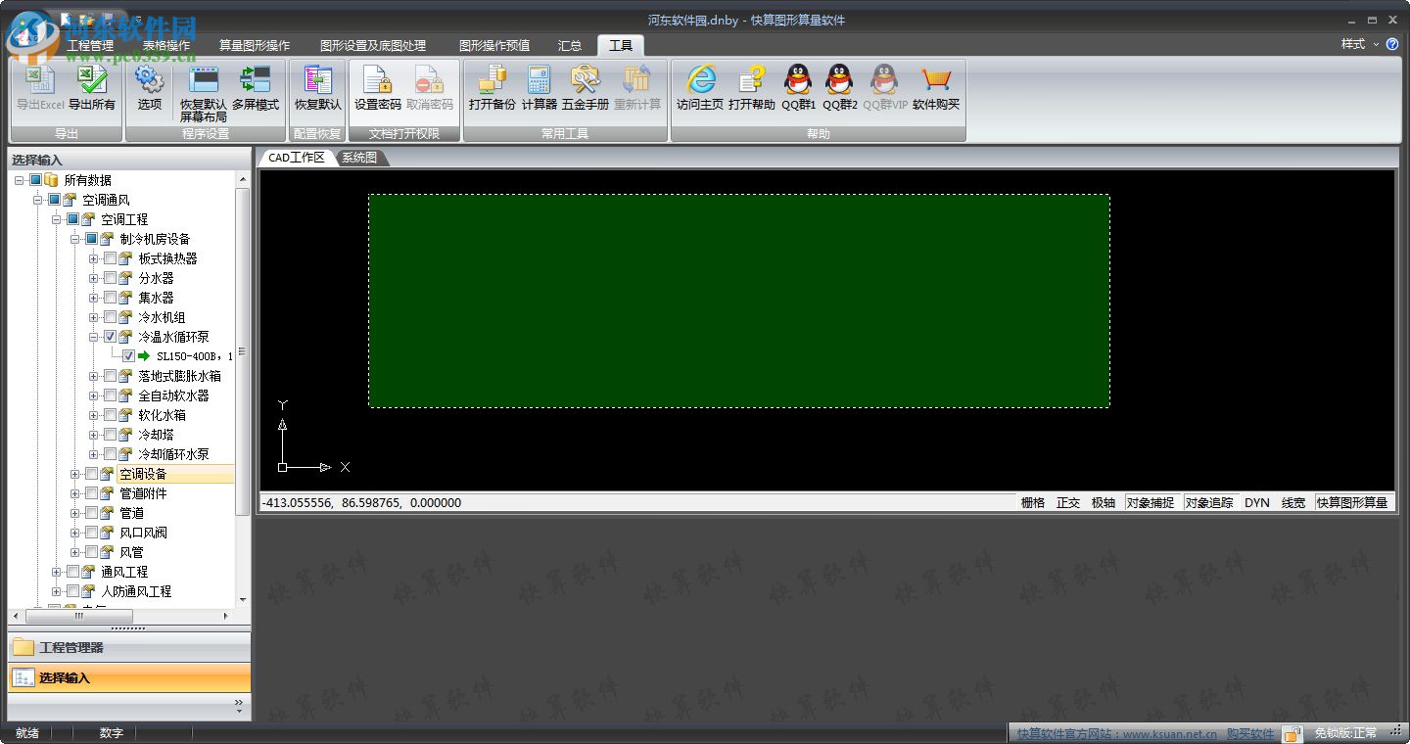
Task: Open the 汇总 ribbon tab
Action: 570,45
